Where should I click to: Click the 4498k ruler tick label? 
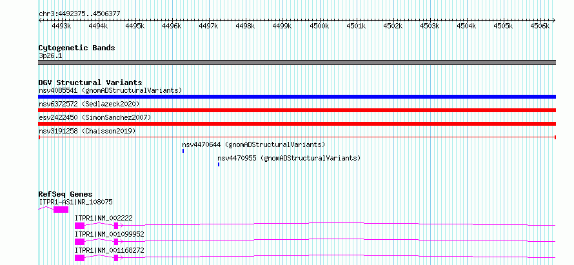(x=246, y=26)
